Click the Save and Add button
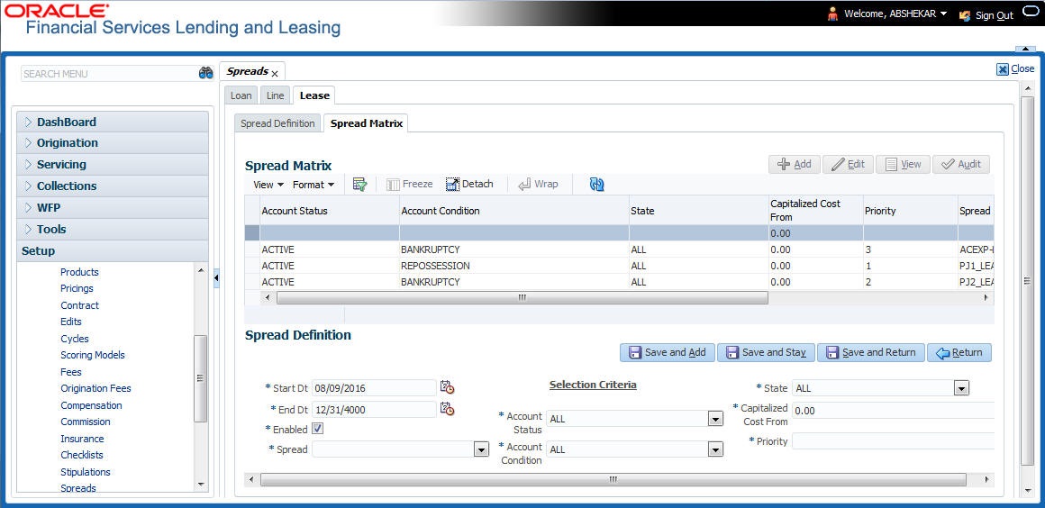 (x=666, y=352)
